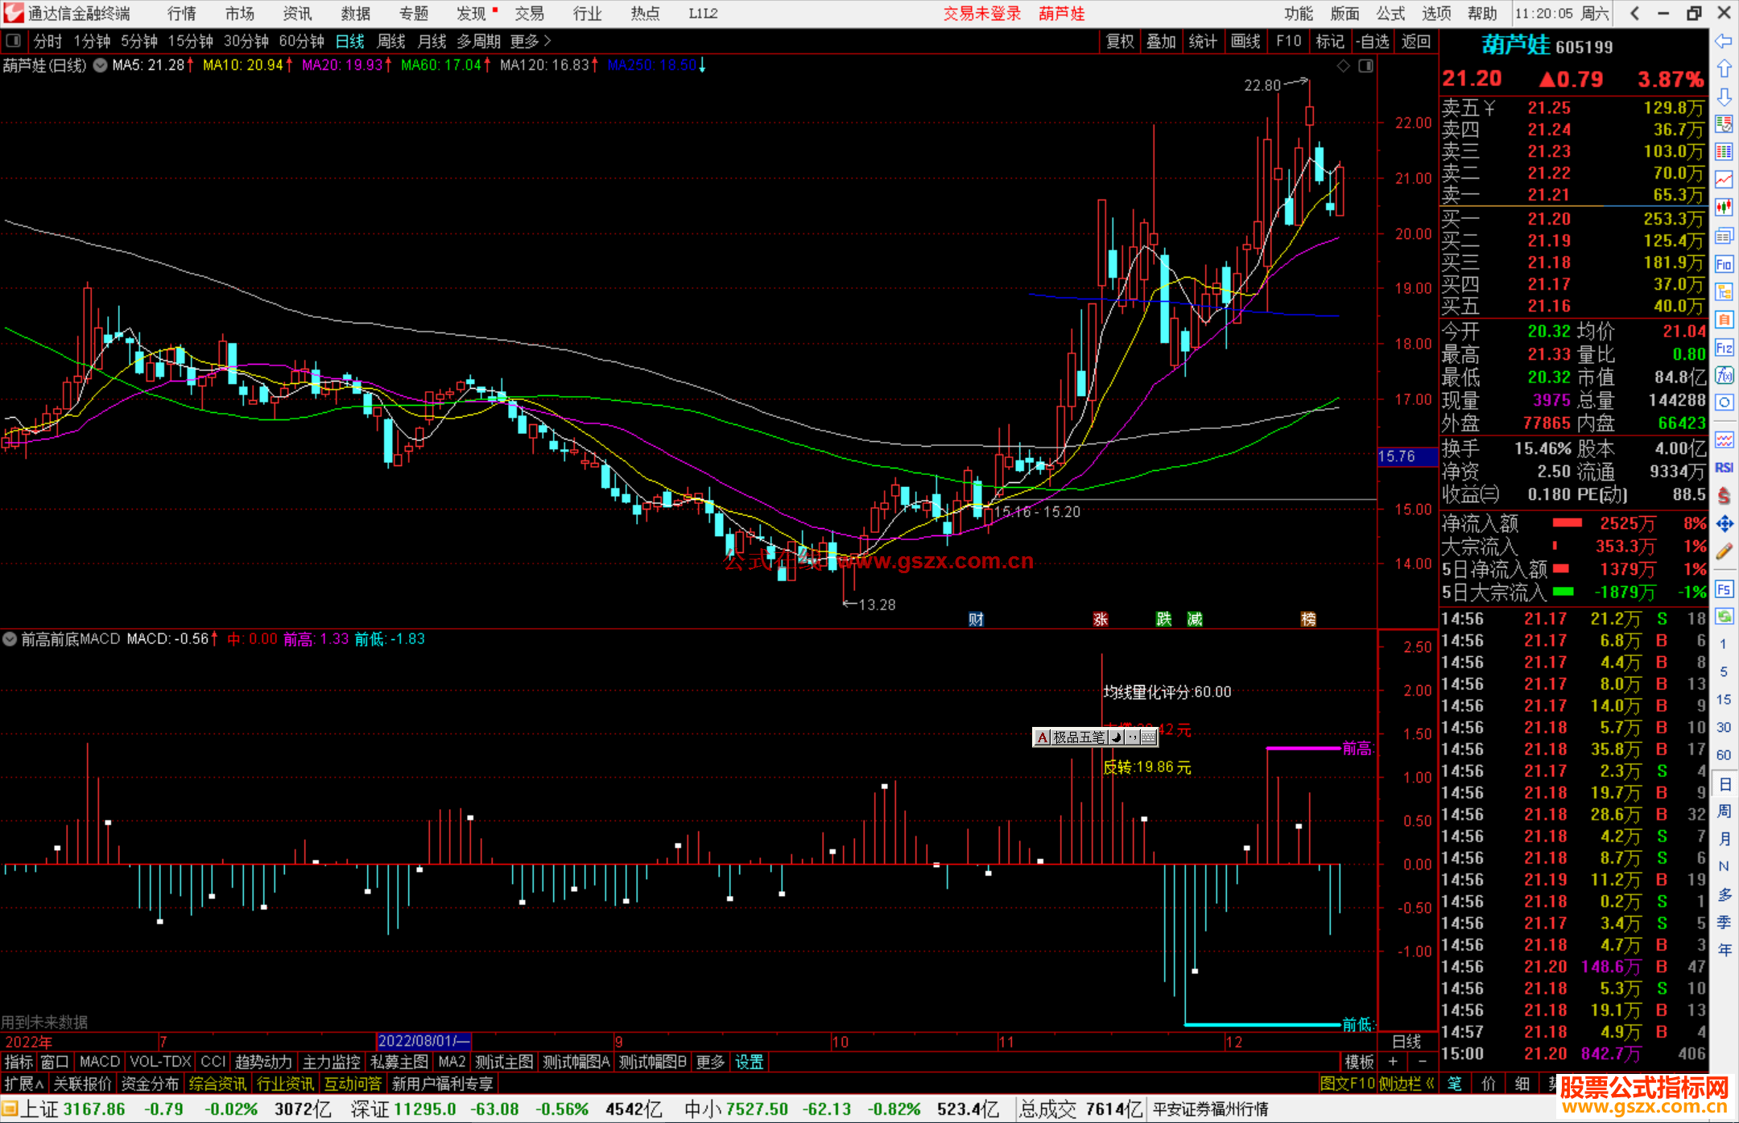Open the 模板 template selector
Screen dimensions: 1739x1123
(x=1359, y=1062)
